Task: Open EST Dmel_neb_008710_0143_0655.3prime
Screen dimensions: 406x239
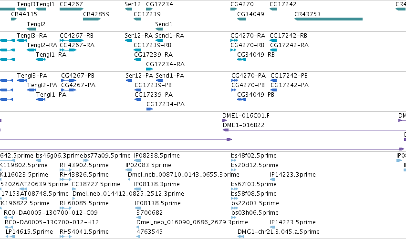Action: (x=184, y=175)
